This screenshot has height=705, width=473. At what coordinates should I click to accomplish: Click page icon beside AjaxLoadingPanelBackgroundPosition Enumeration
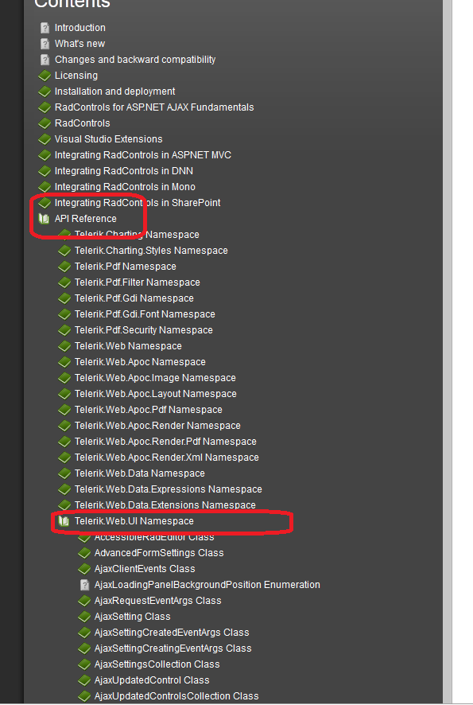[84, 585]
